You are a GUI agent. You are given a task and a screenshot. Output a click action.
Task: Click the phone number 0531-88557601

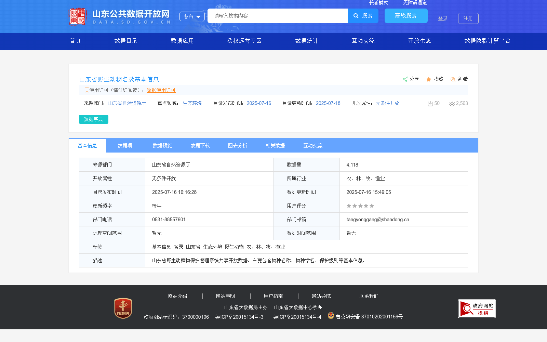(x=169, y=220)
